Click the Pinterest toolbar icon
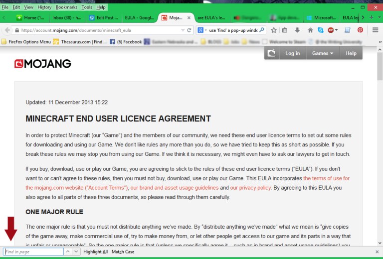This screenshot has height=259, width=383. coord(360,30)
